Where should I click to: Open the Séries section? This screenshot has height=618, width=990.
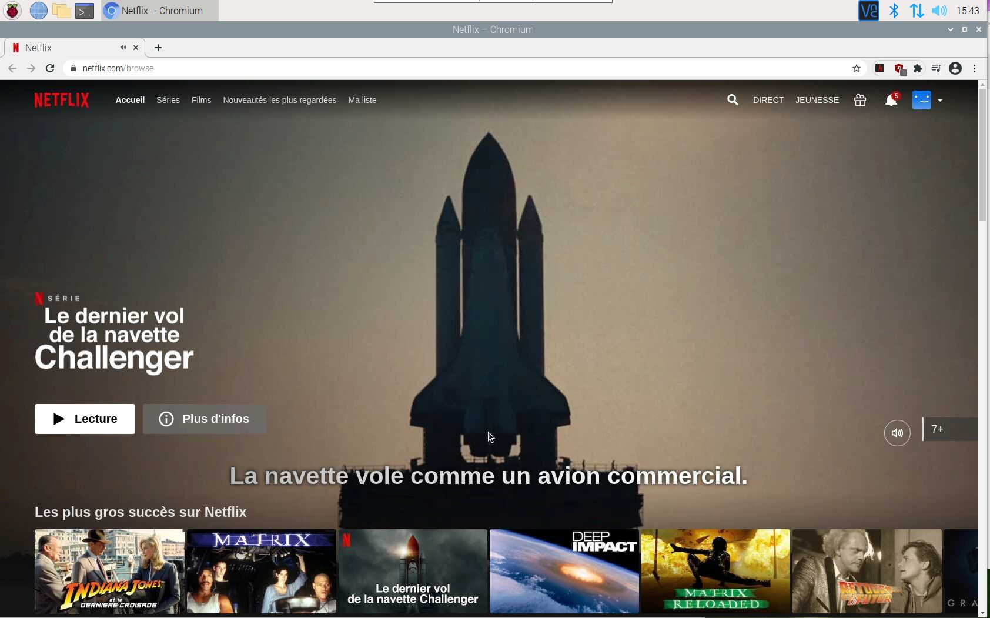tap(168, 100)
